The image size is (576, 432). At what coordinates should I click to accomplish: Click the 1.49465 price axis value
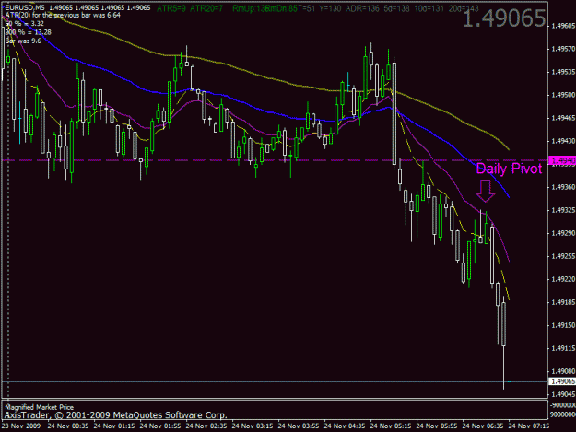[x=563, y=118]
